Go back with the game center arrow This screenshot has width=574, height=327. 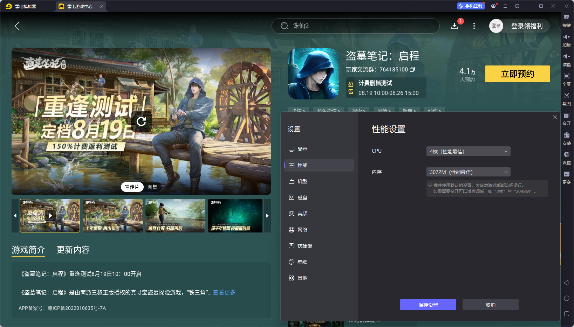[x=17, y=26]
